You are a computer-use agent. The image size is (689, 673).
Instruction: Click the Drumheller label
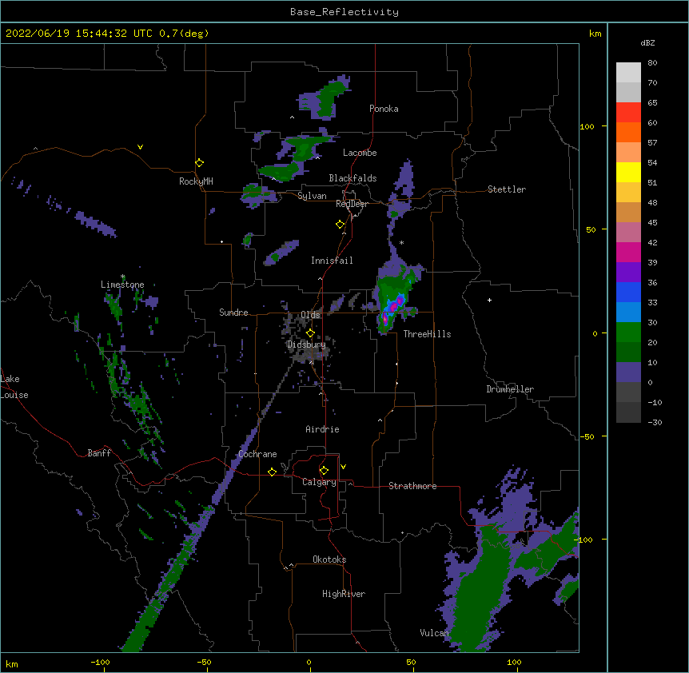[510, 389]
